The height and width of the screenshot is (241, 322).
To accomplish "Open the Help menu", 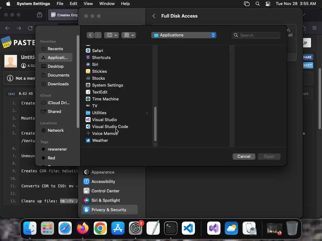I will 125,4.
